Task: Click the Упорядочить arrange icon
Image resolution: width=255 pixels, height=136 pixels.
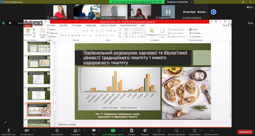Action: point(152,31)
